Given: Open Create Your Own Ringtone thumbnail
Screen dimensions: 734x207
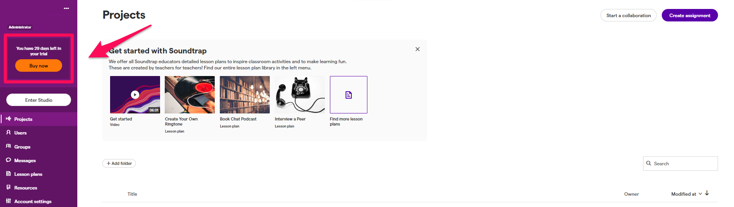Looking at the screenshot, I should click(x=190, y=95).
